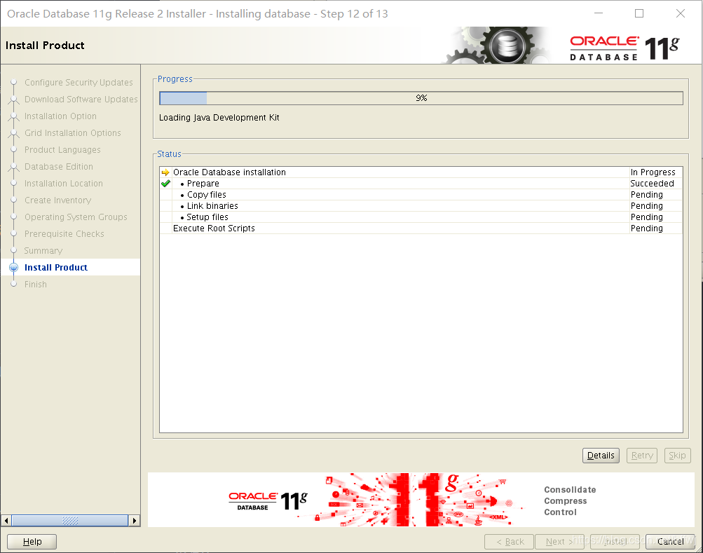Click the Next button

[559, 541]
